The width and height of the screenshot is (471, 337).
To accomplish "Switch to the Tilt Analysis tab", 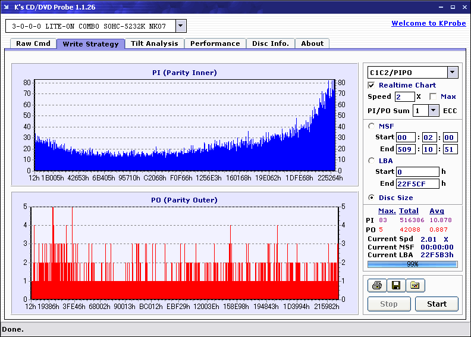I will click(154, 43).
